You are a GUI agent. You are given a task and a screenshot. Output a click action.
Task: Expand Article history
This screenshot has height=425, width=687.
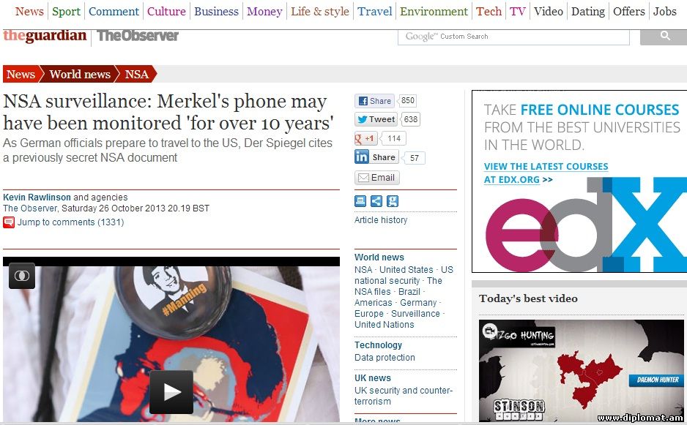(x=381, y=220)
